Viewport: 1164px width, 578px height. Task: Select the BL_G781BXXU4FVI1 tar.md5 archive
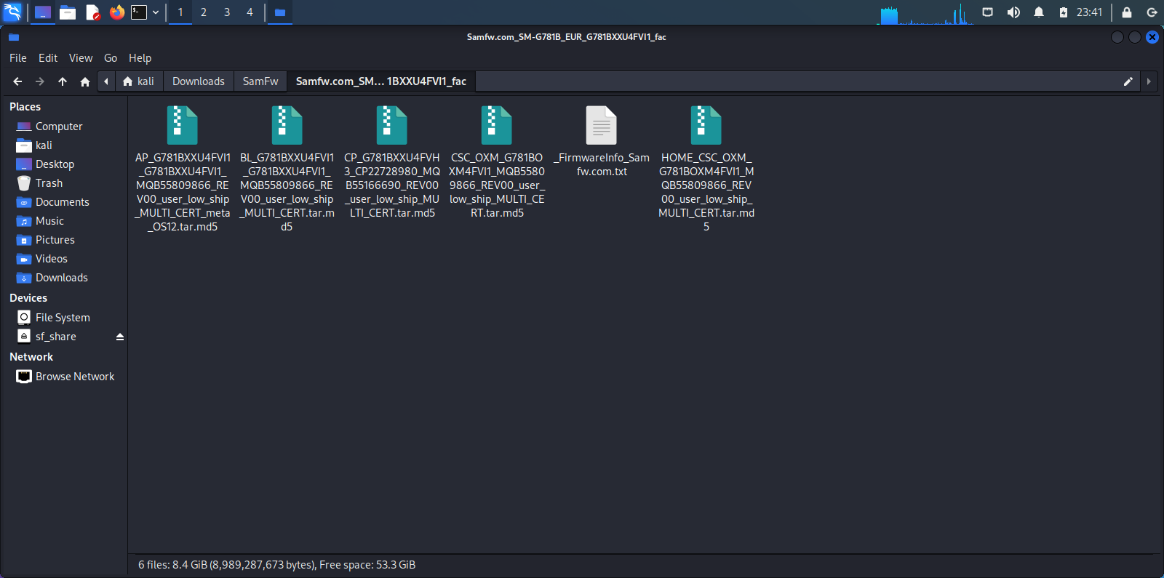[x=287, y=169]
